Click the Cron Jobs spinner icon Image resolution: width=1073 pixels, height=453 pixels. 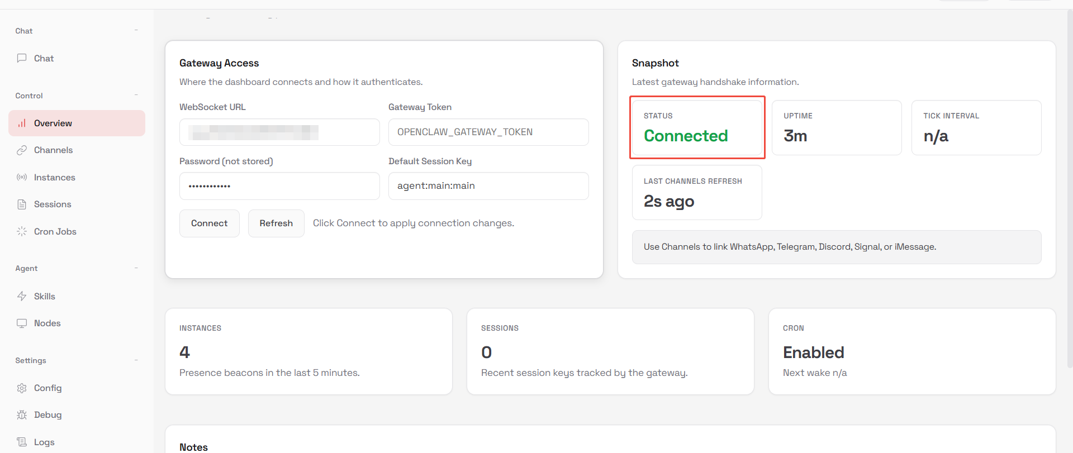pyautogui.click(x=22, y=231)
